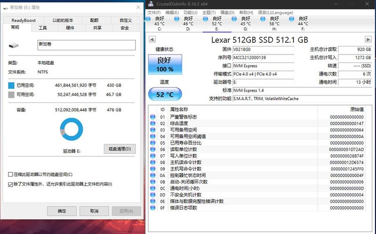376x234 pixels.
Task: Click the 主机总计写入 value 1272 GB
Action: pos(355,57)
